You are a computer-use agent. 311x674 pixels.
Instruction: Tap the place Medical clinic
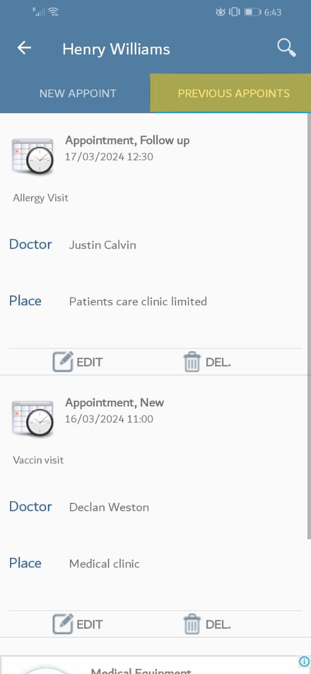coord(104,564)
